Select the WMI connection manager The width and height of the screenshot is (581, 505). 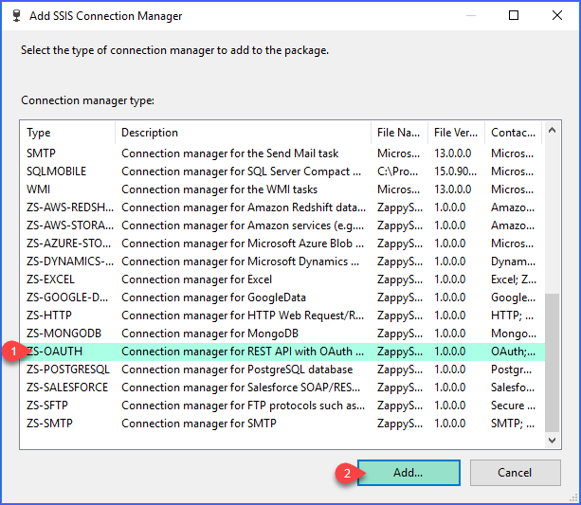pos(282,189)
